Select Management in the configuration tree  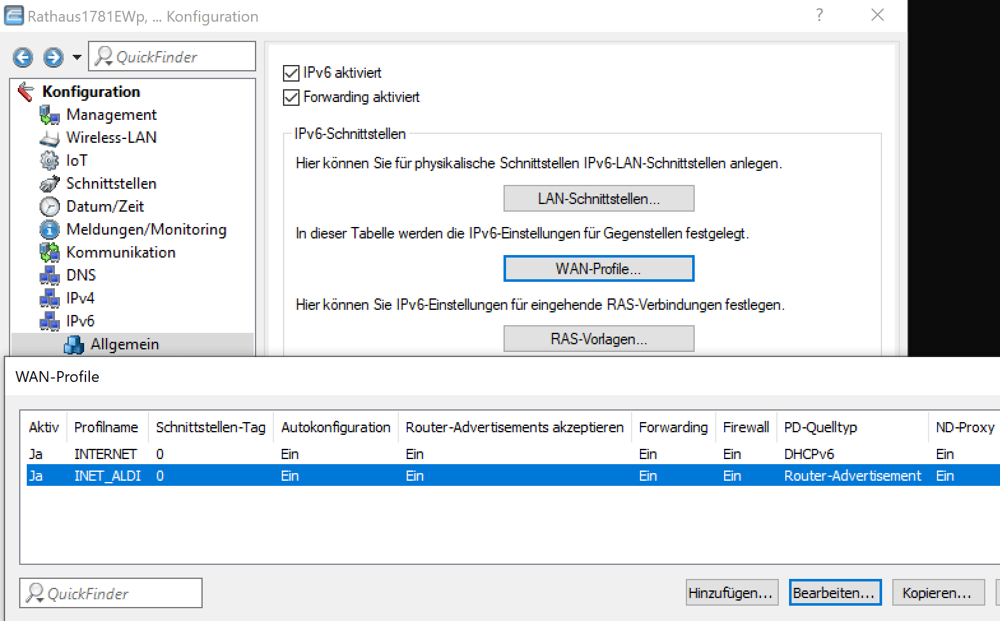point(112,115)
